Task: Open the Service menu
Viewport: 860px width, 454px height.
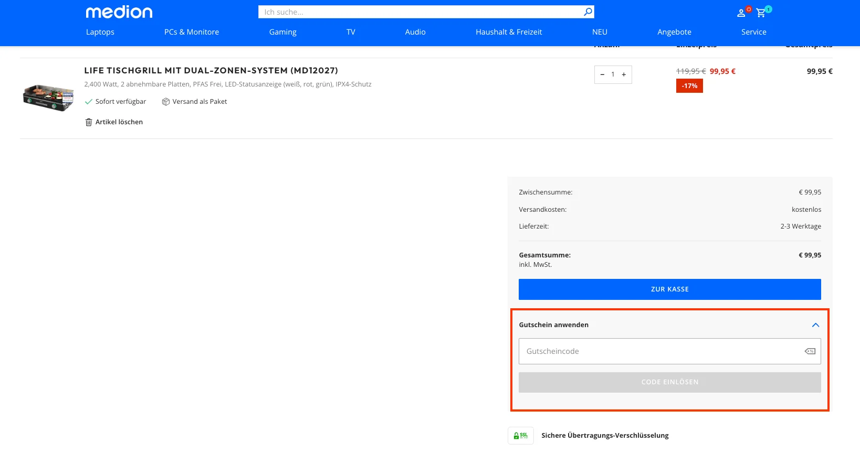Action: point(754,32)
